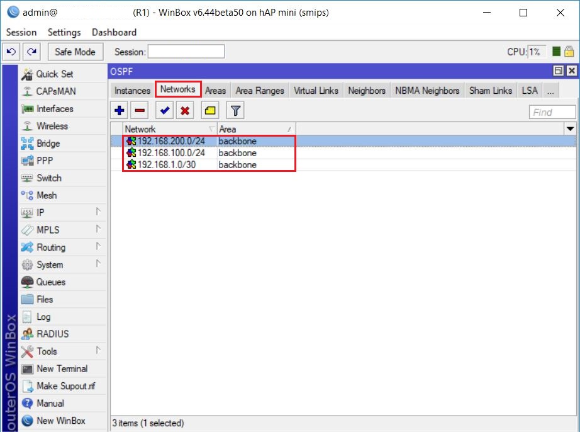The width and height of the screenshot is (580, 432).
Task: Switch to the Networks tab
Action: click(x=177, y=89)
